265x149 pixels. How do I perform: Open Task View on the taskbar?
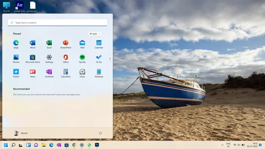21,145
